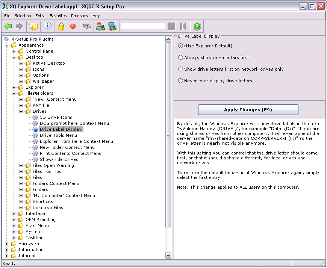Select the Drive Tools Menu tree item
The height and width of the screenshot is (268, 327).
pyautogui.click(x=58, y=135)
